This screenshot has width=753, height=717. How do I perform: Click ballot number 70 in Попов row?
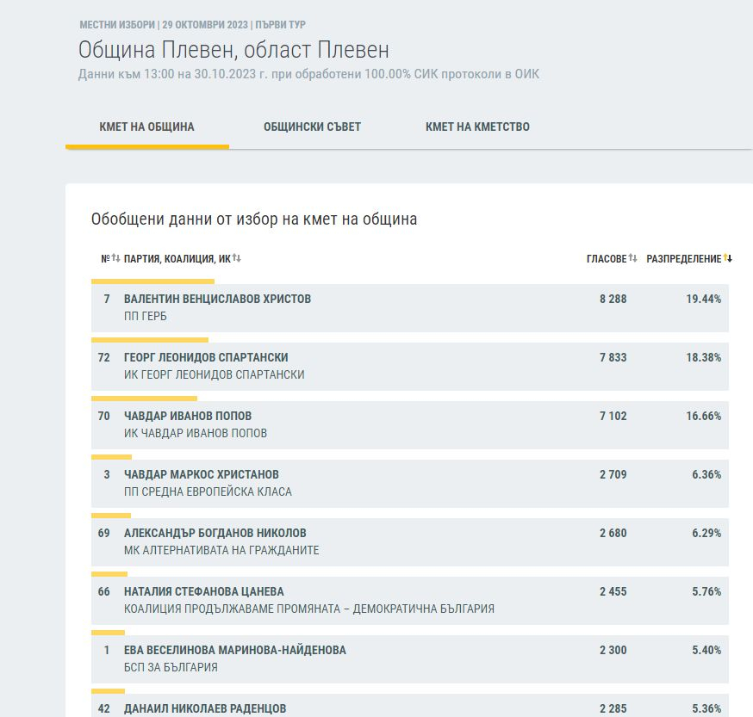pos(104,416)
